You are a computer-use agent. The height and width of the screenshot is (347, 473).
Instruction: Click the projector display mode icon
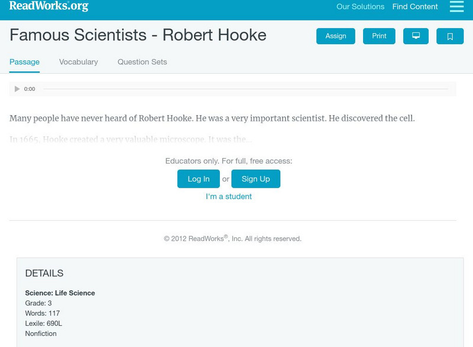pos(416,36)
